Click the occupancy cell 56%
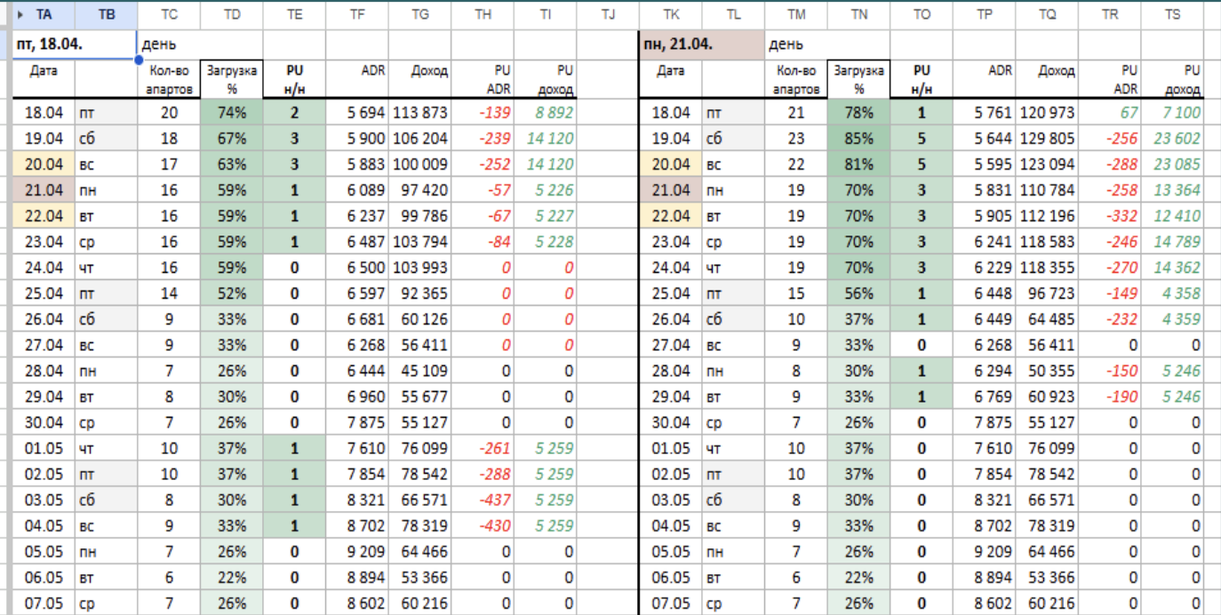 (x=858, y=293)
